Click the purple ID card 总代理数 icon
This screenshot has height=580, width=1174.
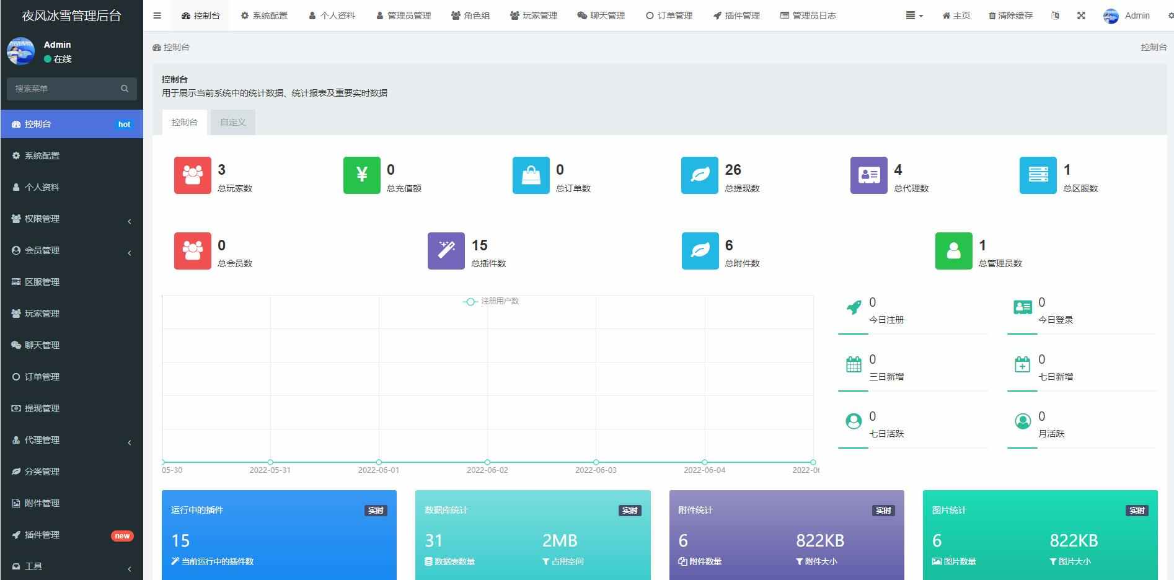coord(869,175)
